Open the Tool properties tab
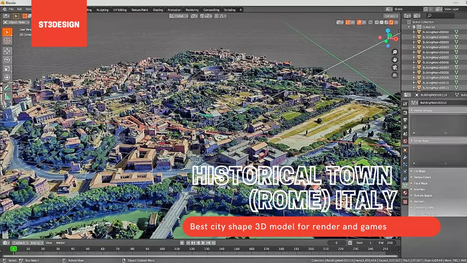The width and height of the screenshot is (467, 263). [x=405, y=104]
